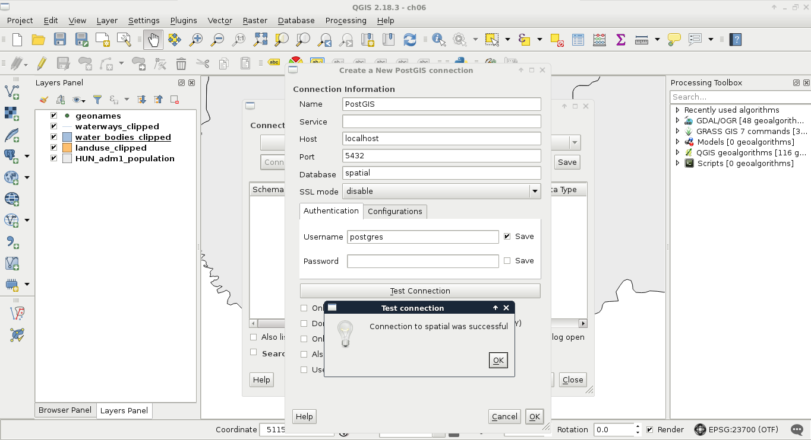Expand the GDAL/OGR algorithms group
Image resolution: width=811 pixels, height=440 pixels.
tap(677, 120)
